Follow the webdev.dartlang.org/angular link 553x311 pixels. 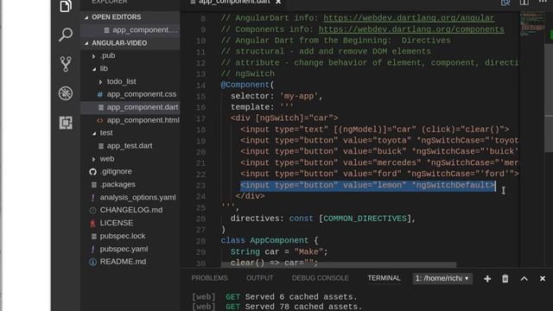tap(409, 18)
